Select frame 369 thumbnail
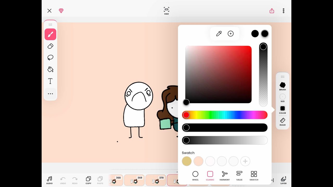 tap(134, 180)
